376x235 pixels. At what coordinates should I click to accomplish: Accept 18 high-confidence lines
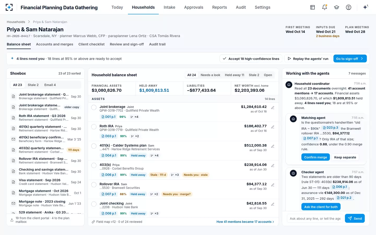pyautogui.click(x=251, y=59)
